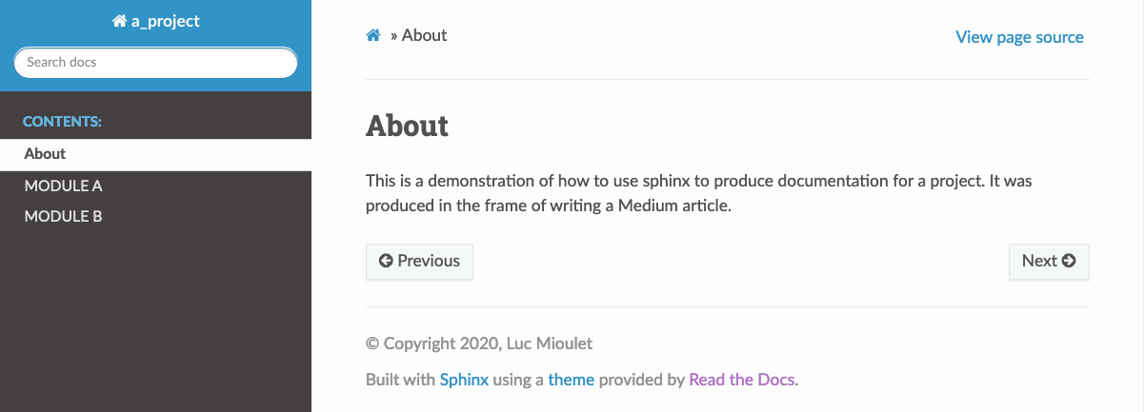This screenshot has height=412, width=1144.
Task: Click the home icon beside a_project
Action: (119, 21)
